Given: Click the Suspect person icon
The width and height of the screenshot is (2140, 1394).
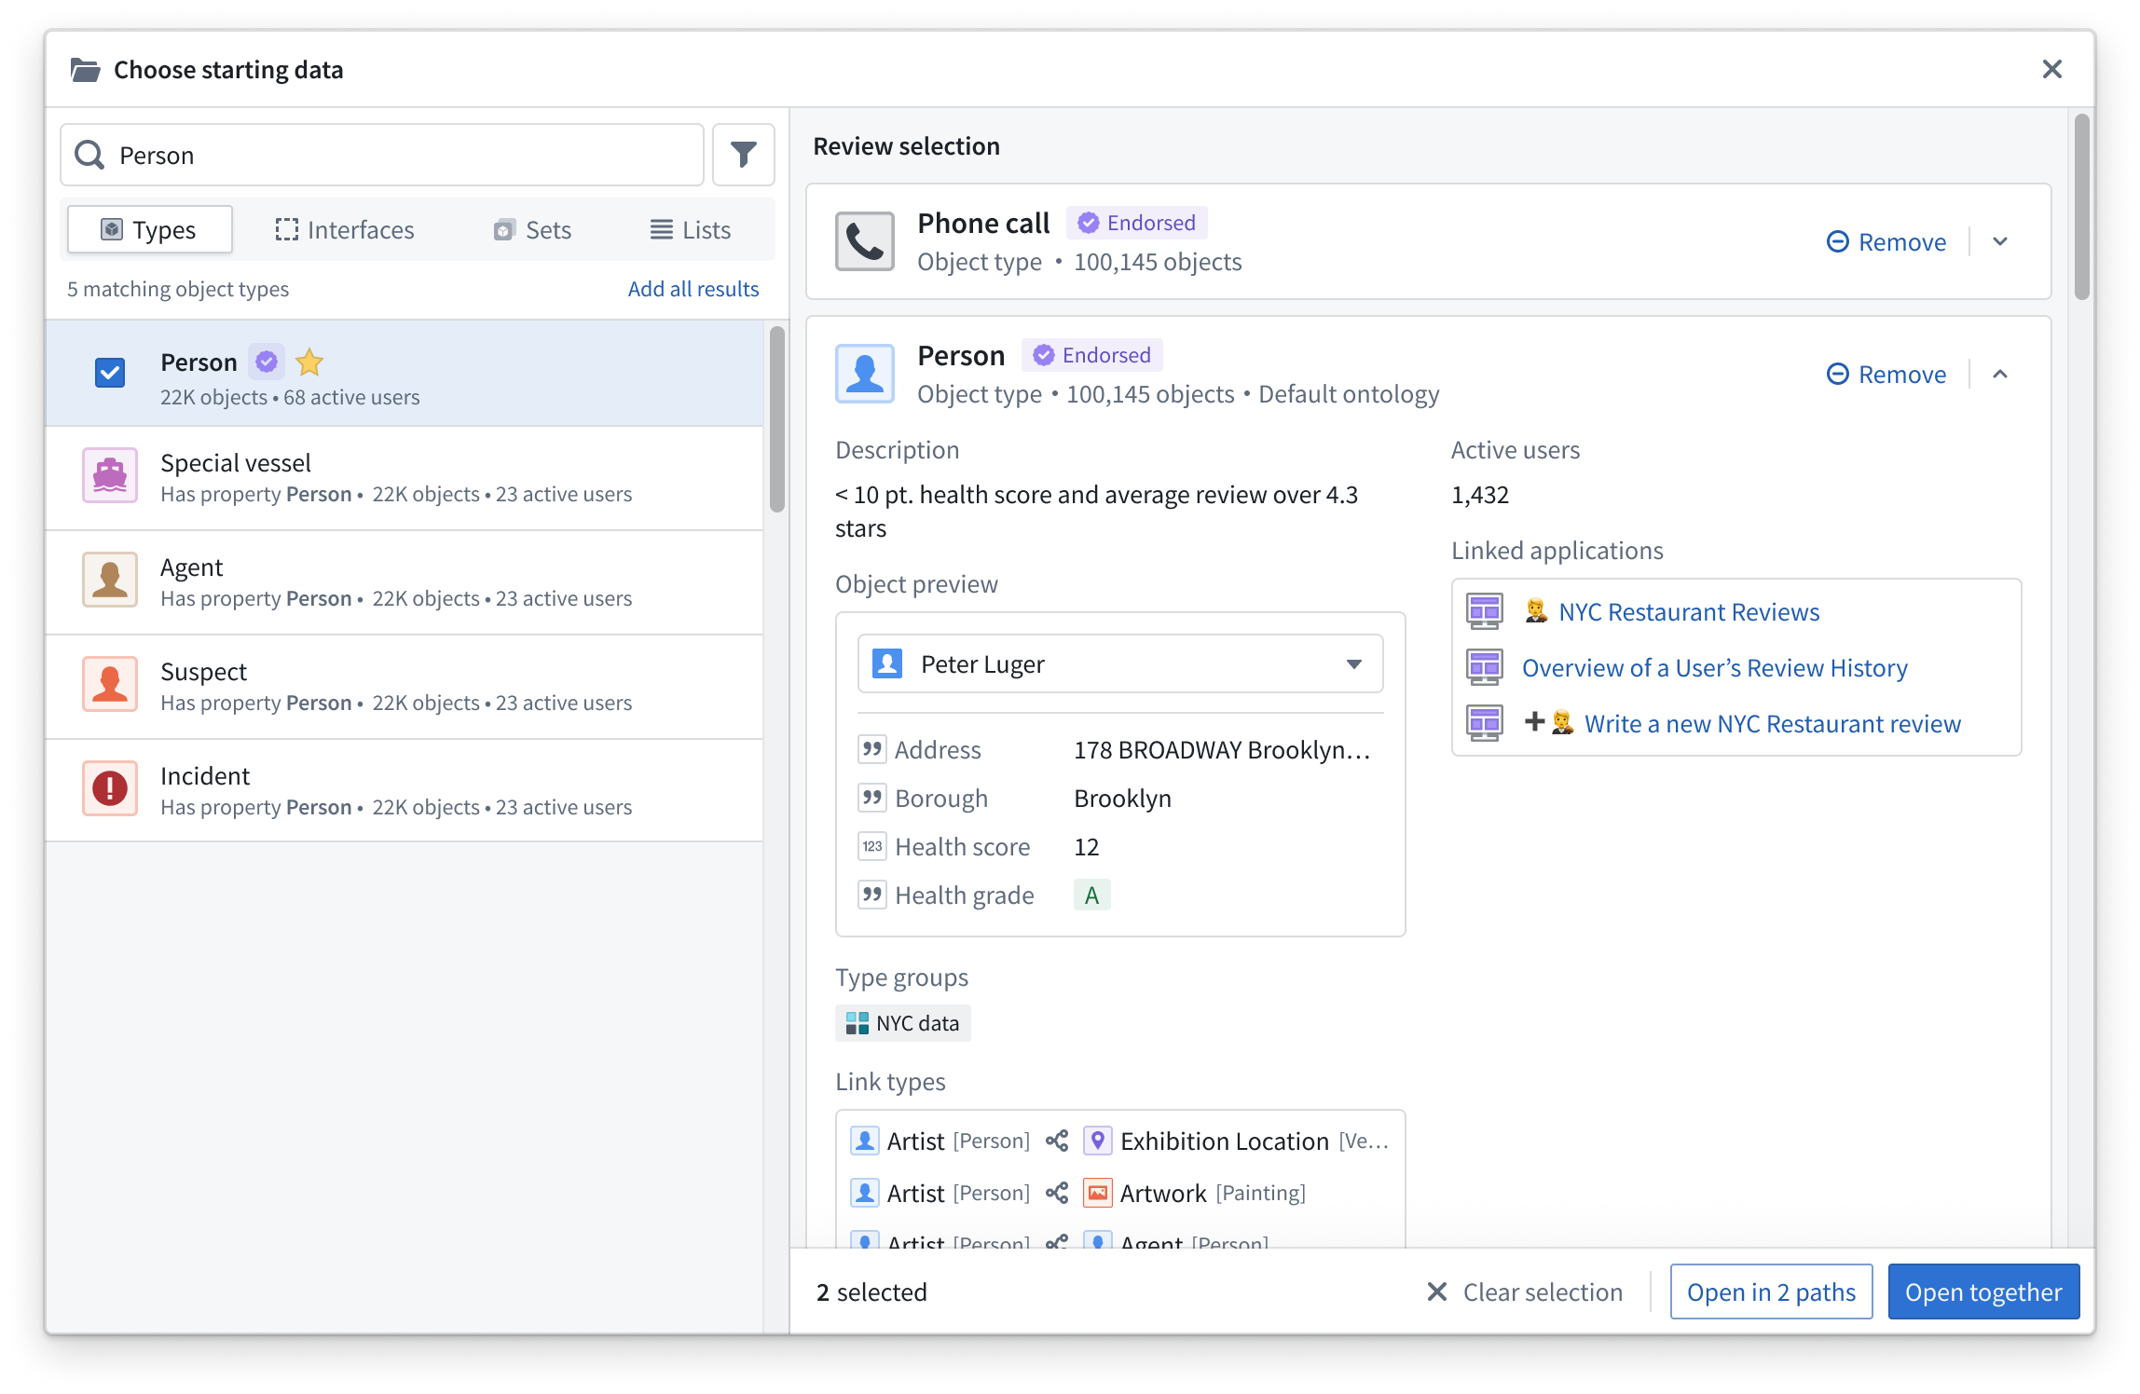Looking at the screenshot, I should point(110,684).
